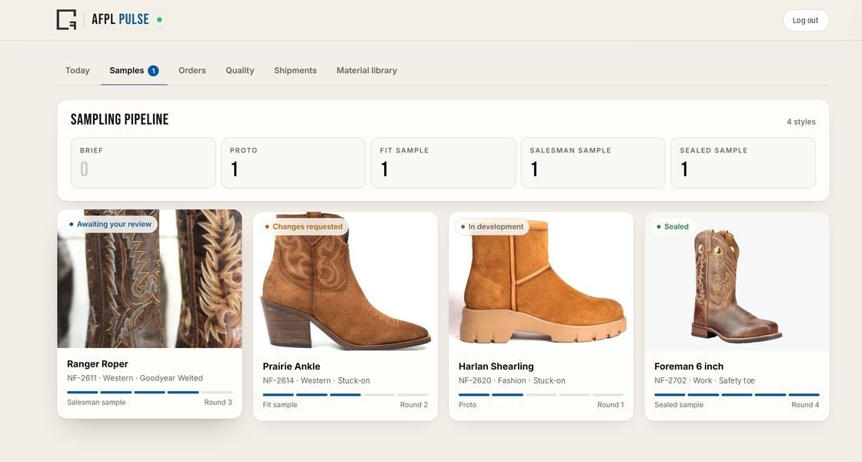This screenshot has width=862, height=462.
Task: View the Foreman 6 inch boot image
Action: click(x=737, y=281)
